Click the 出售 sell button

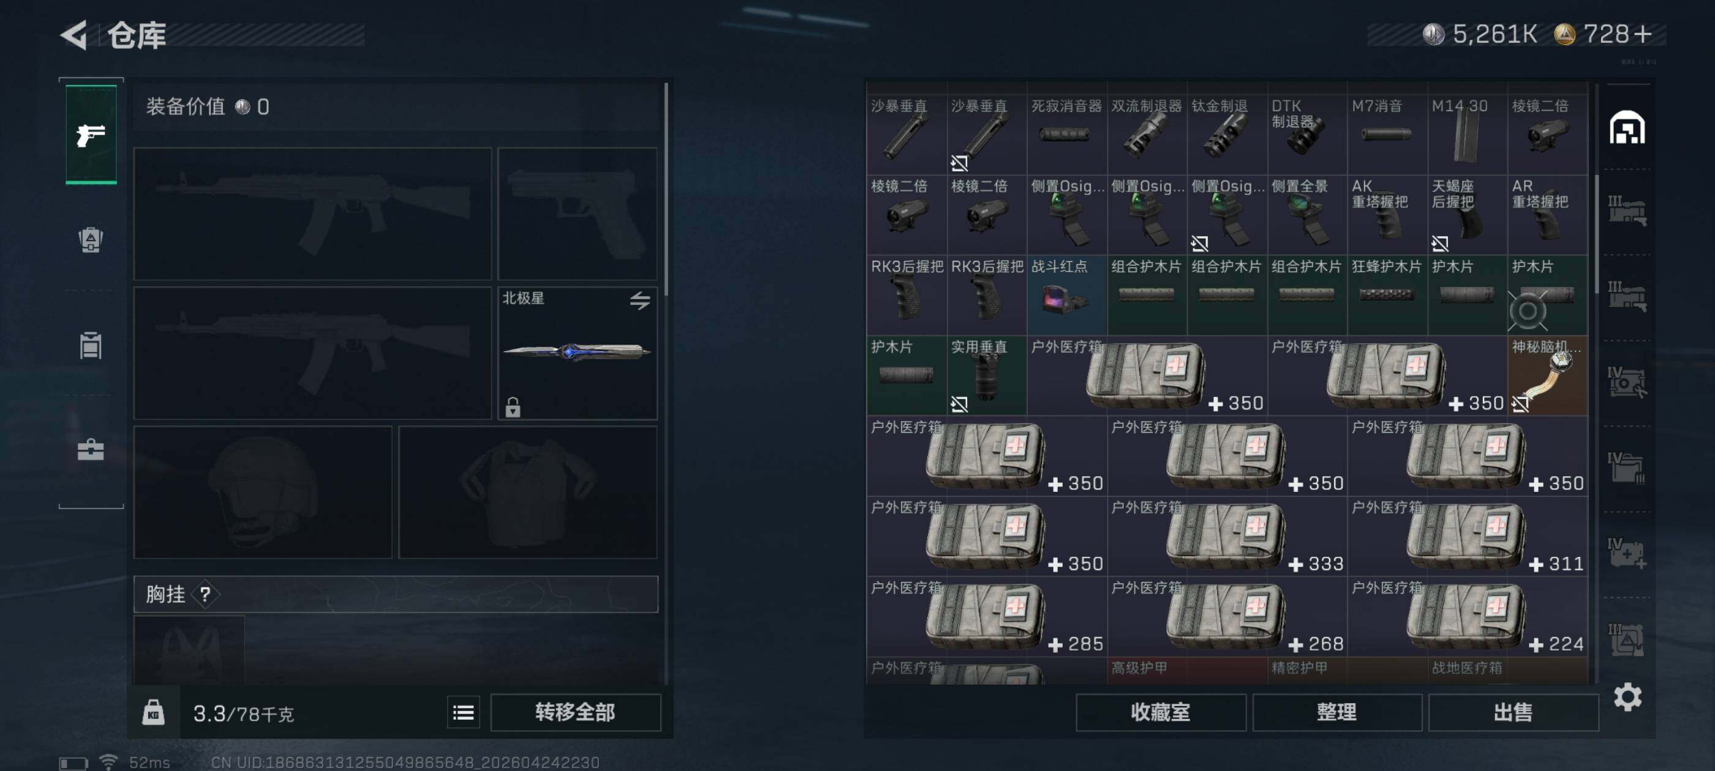(1513, 712)
